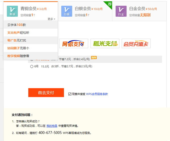Choose the 教学视频随意看 benefit entry
The height and width of the screenshot is (141, 170).
[31, 56]
